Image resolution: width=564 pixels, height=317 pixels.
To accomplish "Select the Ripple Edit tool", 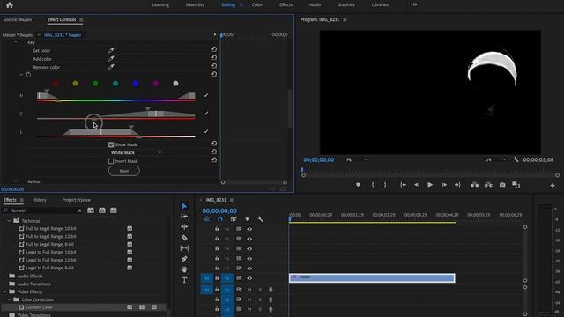I will (184, 227).
